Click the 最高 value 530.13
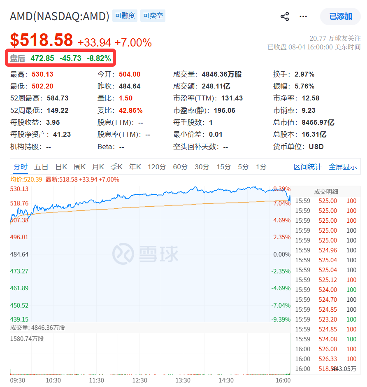The width and height of the screenshot is (367, 387). click(x=42, y=74)
